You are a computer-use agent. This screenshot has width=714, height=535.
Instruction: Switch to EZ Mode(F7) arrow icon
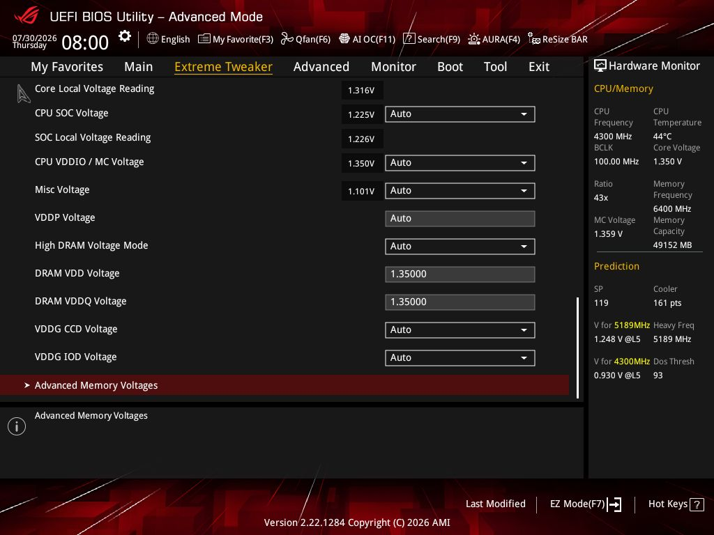tap(614, 504)
